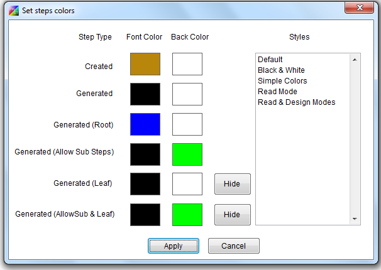Select the Generated (Root) back color swatch
The height and width of the screenshot is (270, 381).
click(x=187, y=124)
